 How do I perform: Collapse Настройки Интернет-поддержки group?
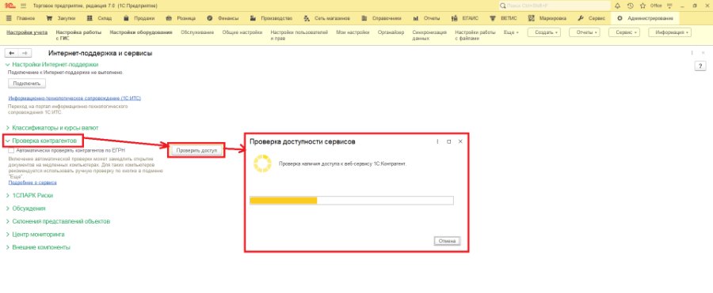point(55,65)
